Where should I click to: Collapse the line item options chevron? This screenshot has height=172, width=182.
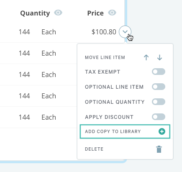[125, 32]
